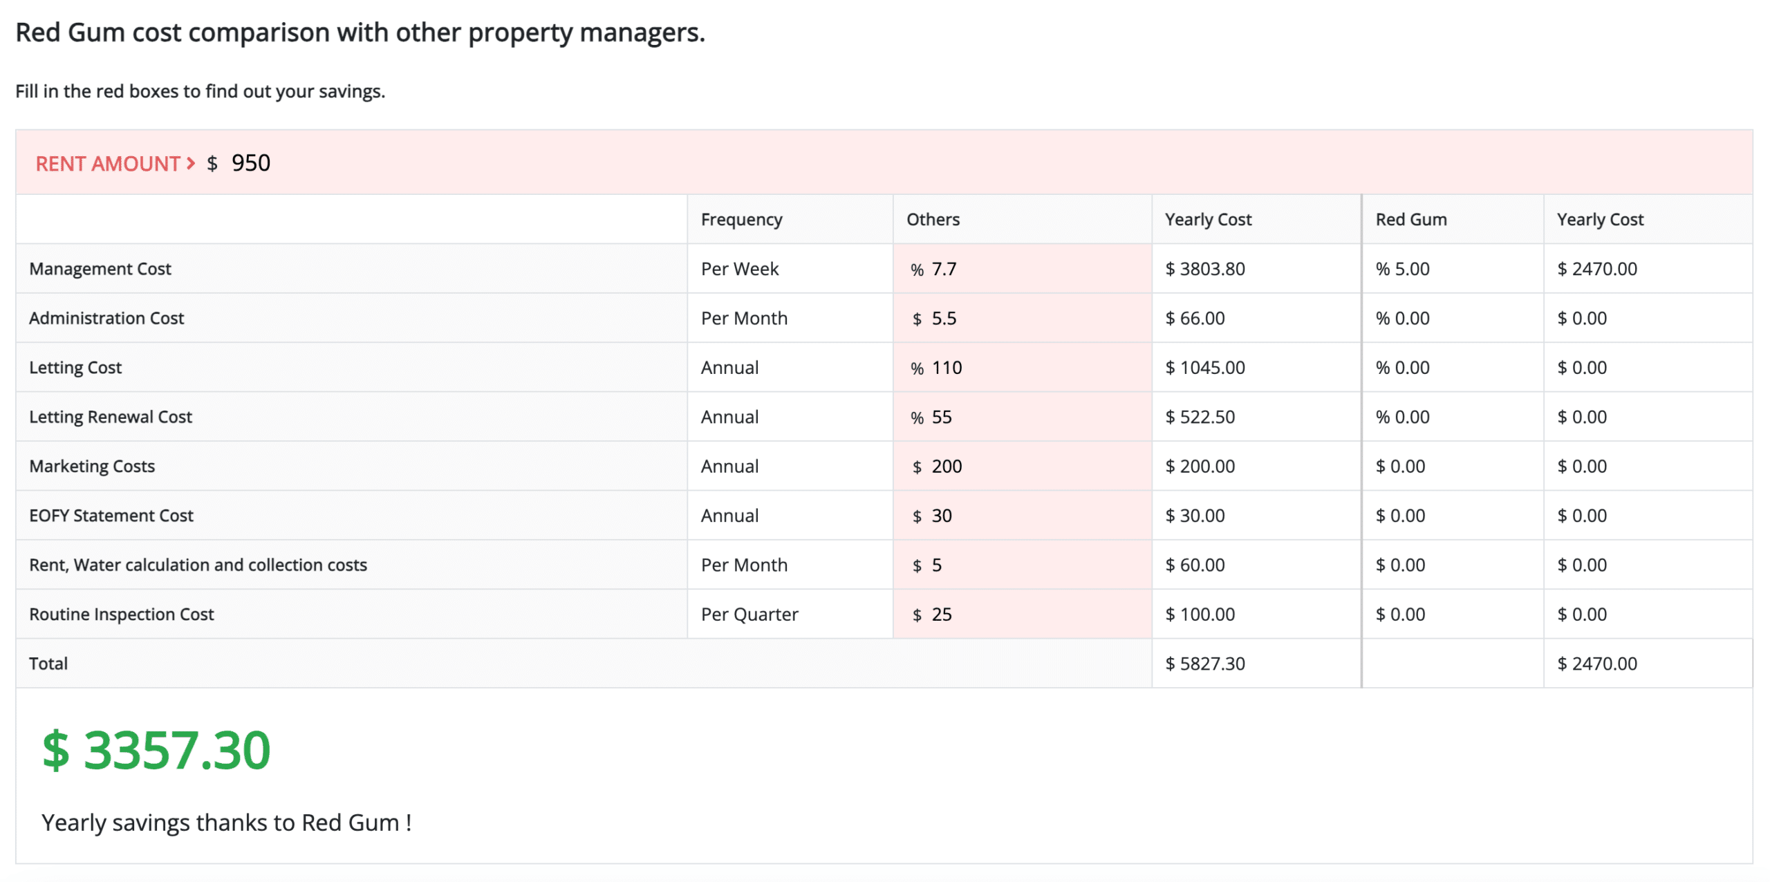
Task: Select the green savings amount $ 3357.30
Action: [x=156, y=750]
